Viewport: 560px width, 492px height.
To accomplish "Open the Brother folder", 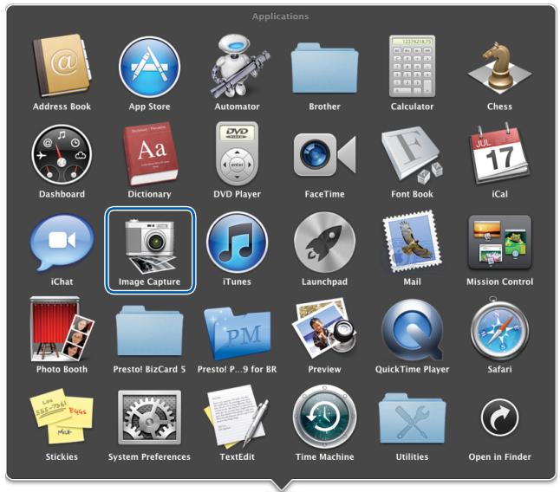I will coord(324,68).
